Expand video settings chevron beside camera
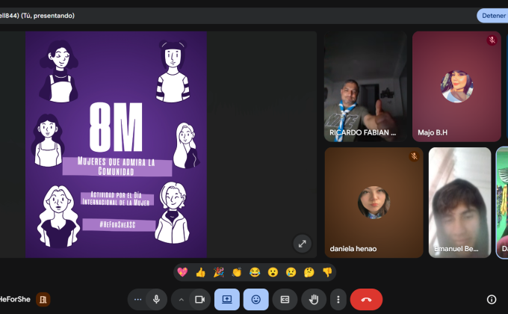The height and width of the screenshot is (314, 508). click(181, 299)
